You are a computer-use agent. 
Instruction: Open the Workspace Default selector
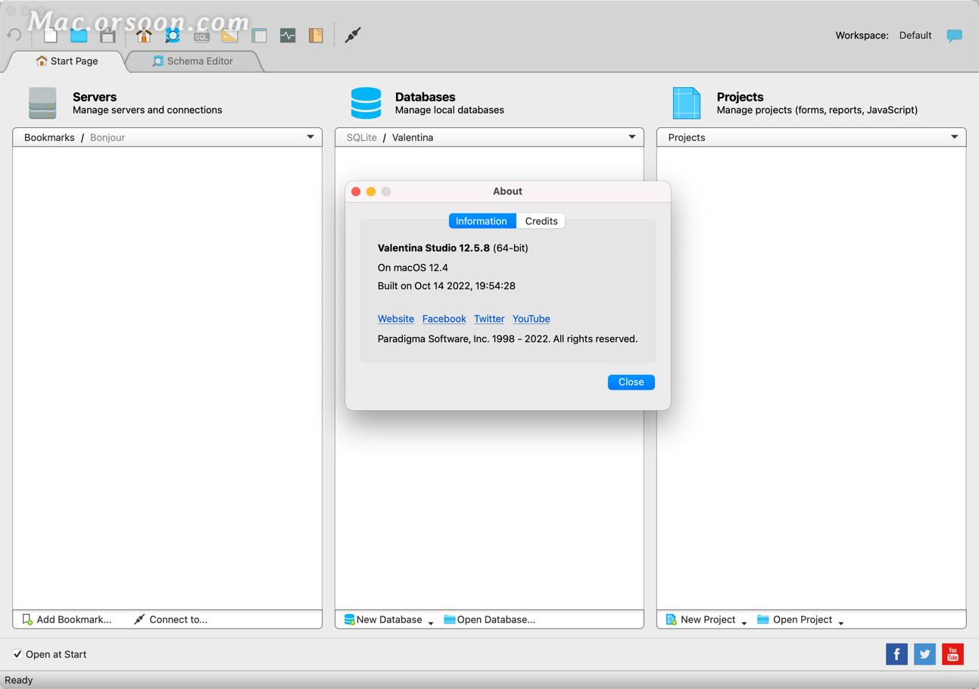[915, 36]
